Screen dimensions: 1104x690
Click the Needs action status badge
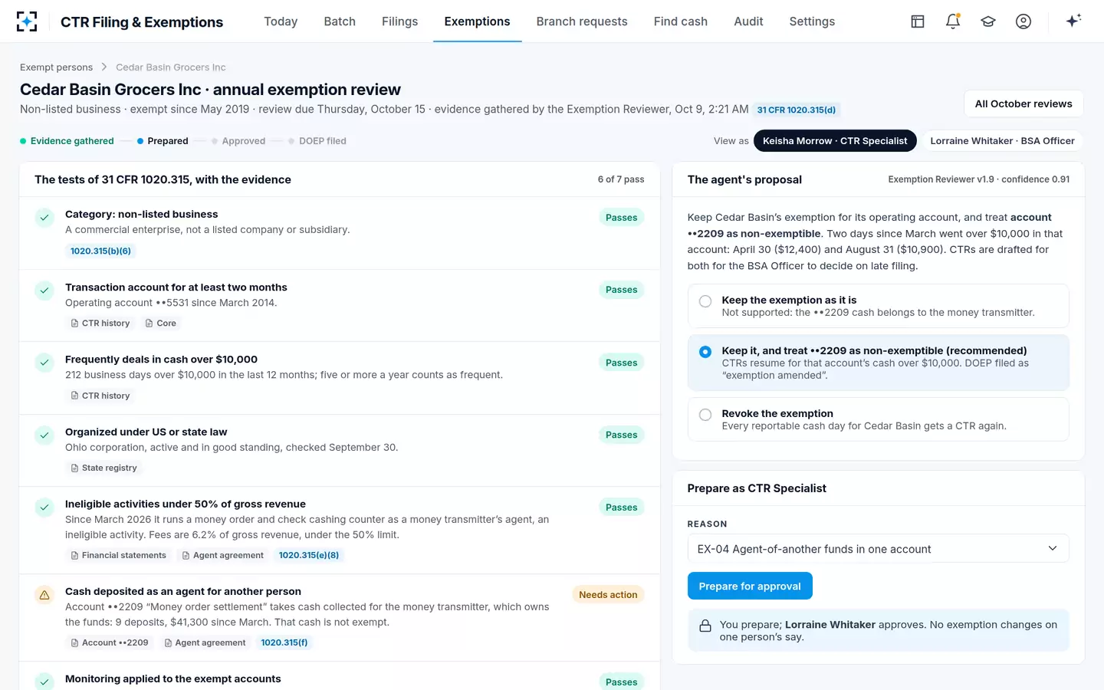tap(608, 595)
